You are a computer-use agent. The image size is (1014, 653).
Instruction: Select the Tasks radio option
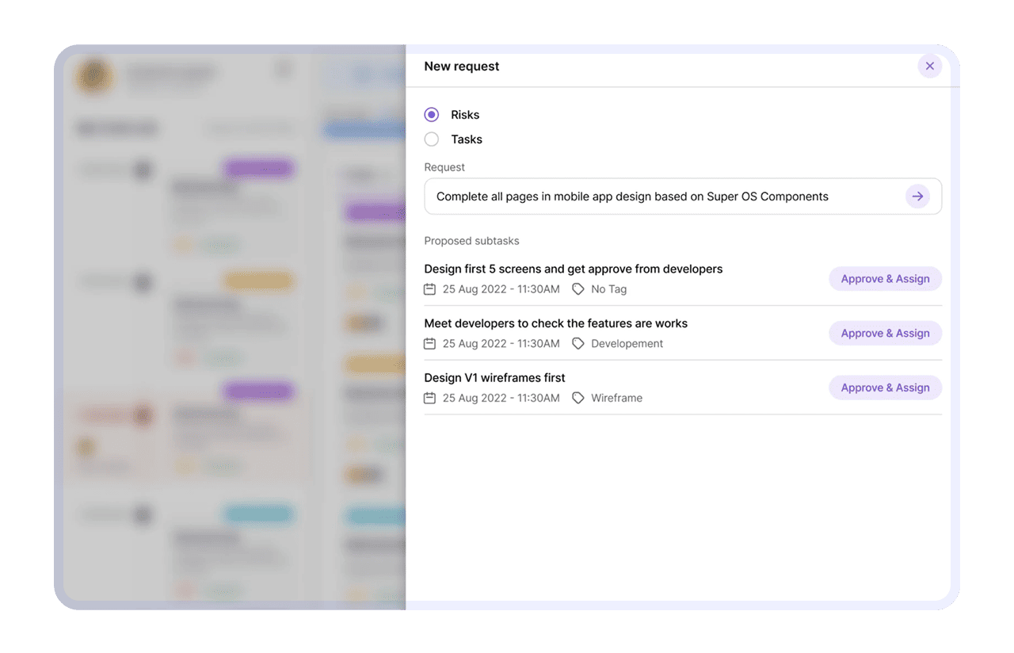432,139
